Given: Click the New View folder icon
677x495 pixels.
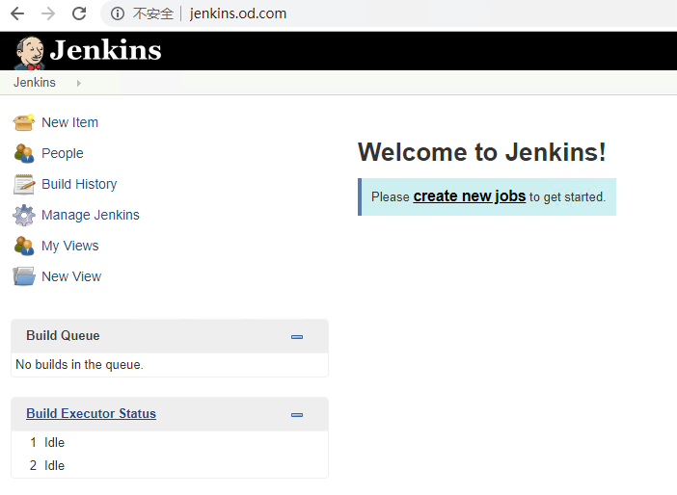Looking at the screenshot, I should point(24,276).
